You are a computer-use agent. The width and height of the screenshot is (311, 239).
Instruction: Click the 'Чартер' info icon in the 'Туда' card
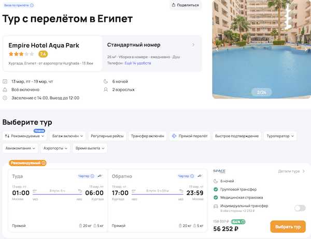pyautogui.click(x=92, y=176)
